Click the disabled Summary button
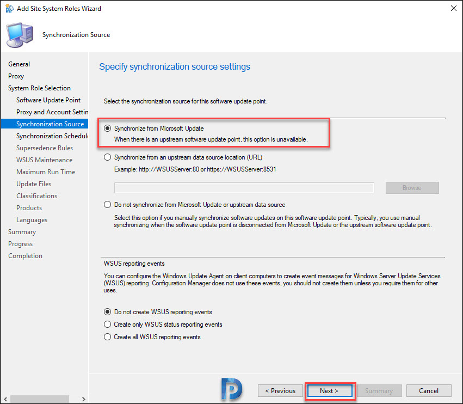The image size is (463, 404). click(379, 391)
